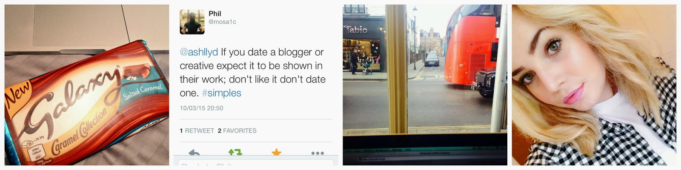The image size is (681, 170).
Task: Open the #simples hashtag
Action: coord(221,93)
